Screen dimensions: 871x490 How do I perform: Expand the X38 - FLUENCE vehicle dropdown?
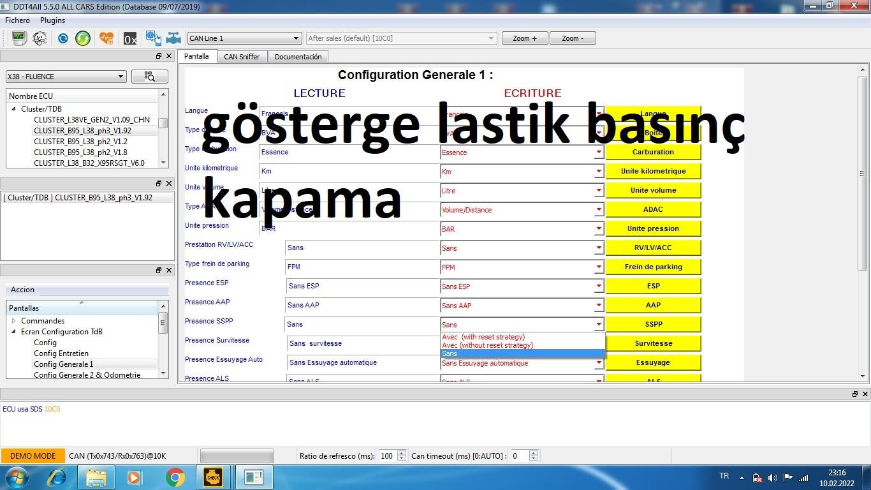[x=66, y=77]
